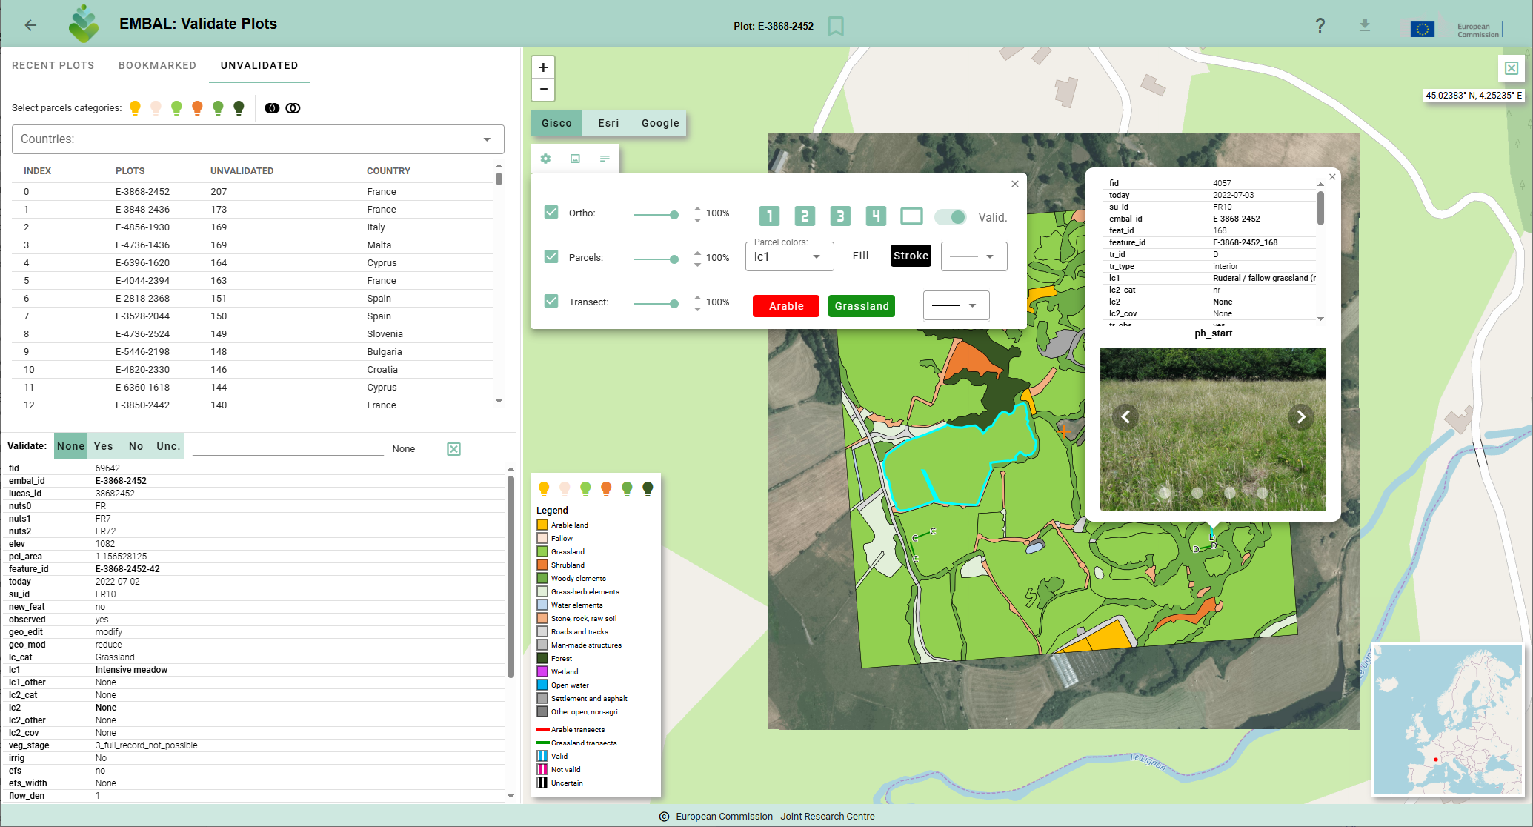
Task: Click the validation clear box icon
Action: (x=453, y=449)
